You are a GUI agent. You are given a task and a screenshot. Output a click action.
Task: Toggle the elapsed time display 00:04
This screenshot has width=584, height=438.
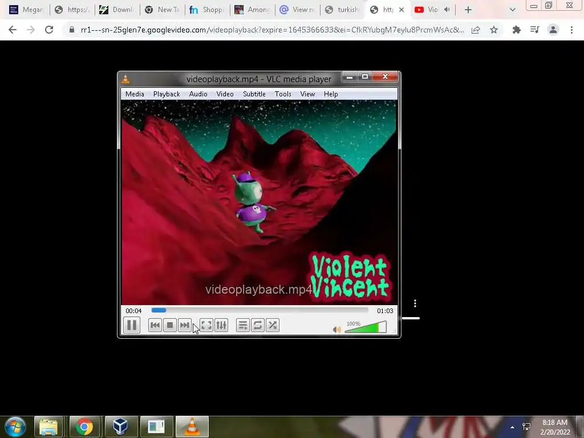pos(133,311)
